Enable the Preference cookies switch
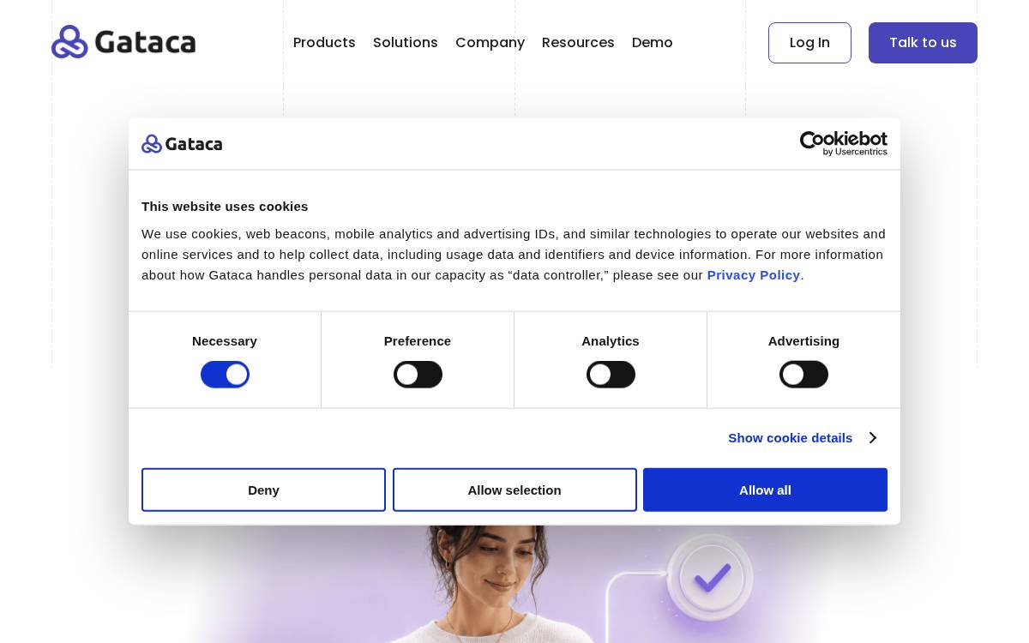 point(418,375)
